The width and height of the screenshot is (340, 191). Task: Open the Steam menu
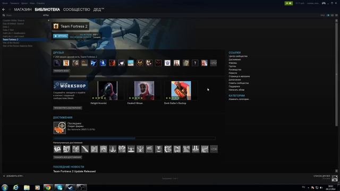click(x=5, y=3)
